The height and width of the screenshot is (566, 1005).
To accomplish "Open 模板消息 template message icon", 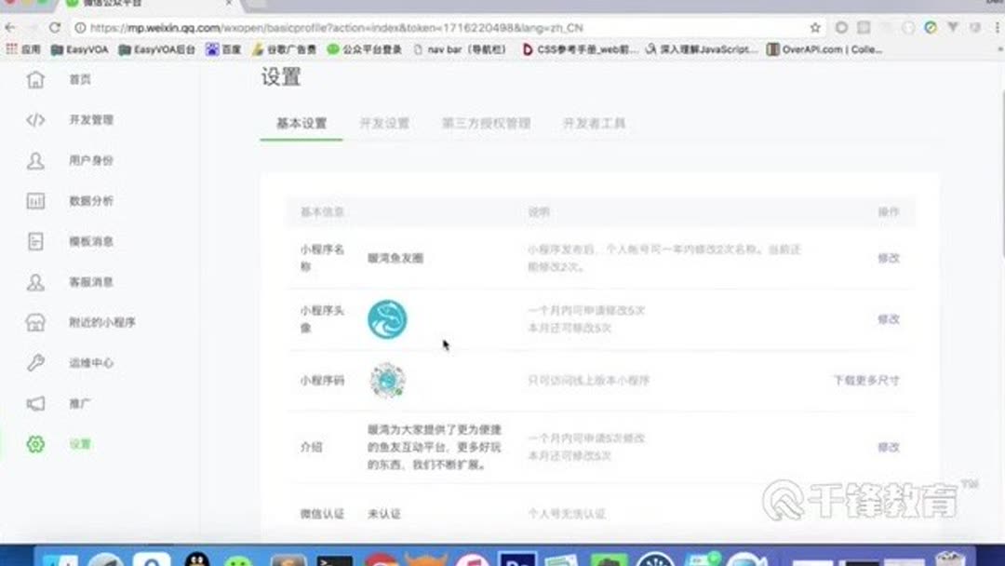I will [35, 241].
